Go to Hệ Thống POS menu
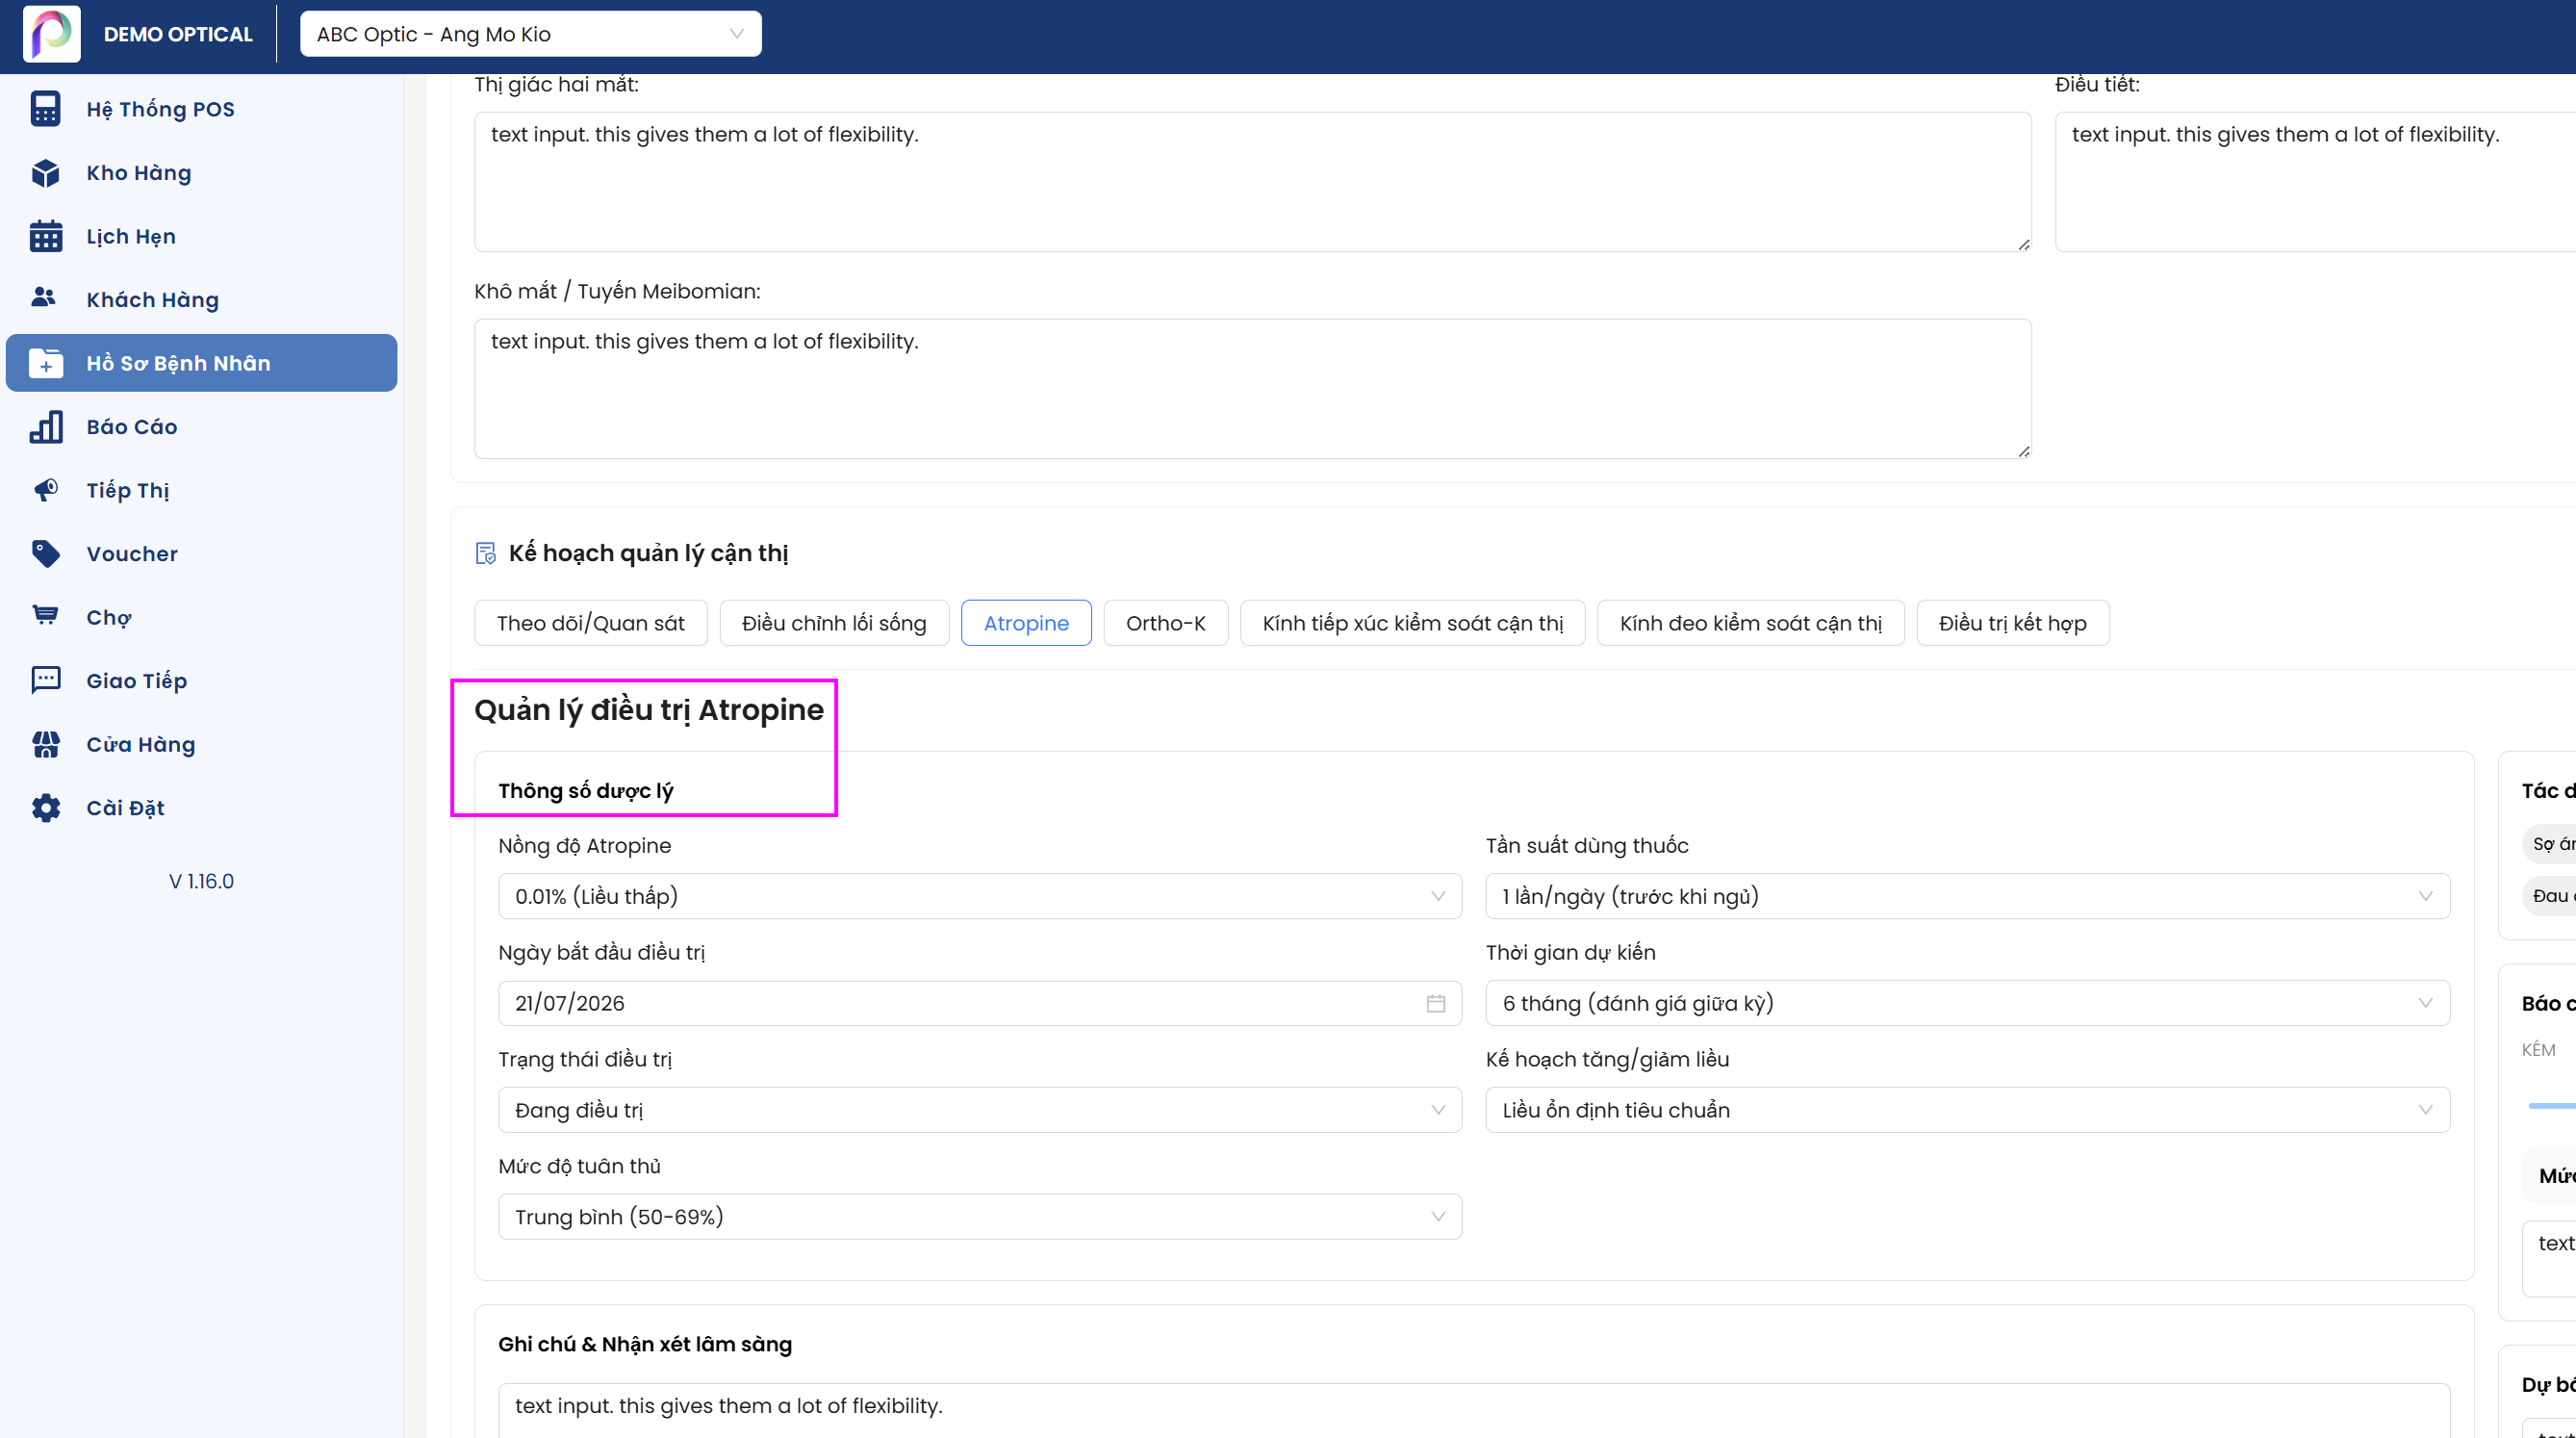2576x1438 pixels. [x=201, y=109]
